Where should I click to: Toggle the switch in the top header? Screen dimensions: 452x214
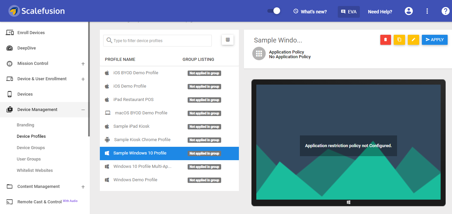[x=274, y=11]
